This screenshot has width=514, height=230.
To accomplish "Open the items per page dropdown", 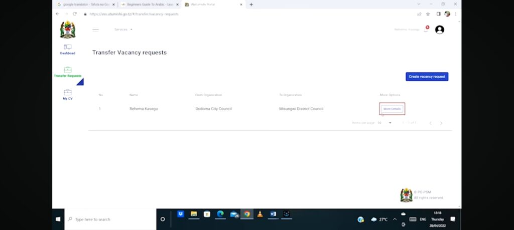I will click(x=385, y=123).
